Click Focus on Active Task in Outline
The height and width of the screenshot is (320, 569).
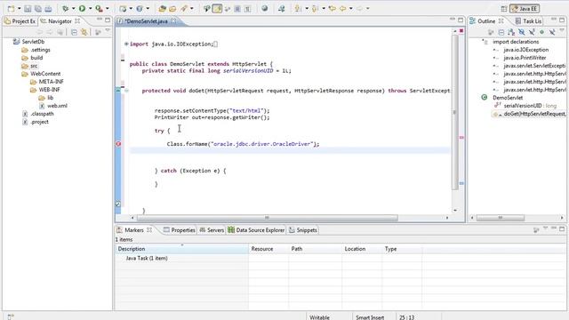(x=491, y=32)
